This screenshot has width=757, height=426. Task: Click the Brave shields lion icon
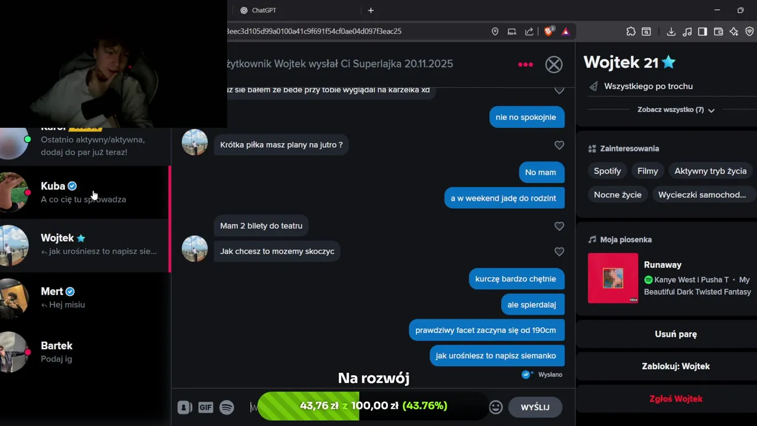(x=548, y=31)
